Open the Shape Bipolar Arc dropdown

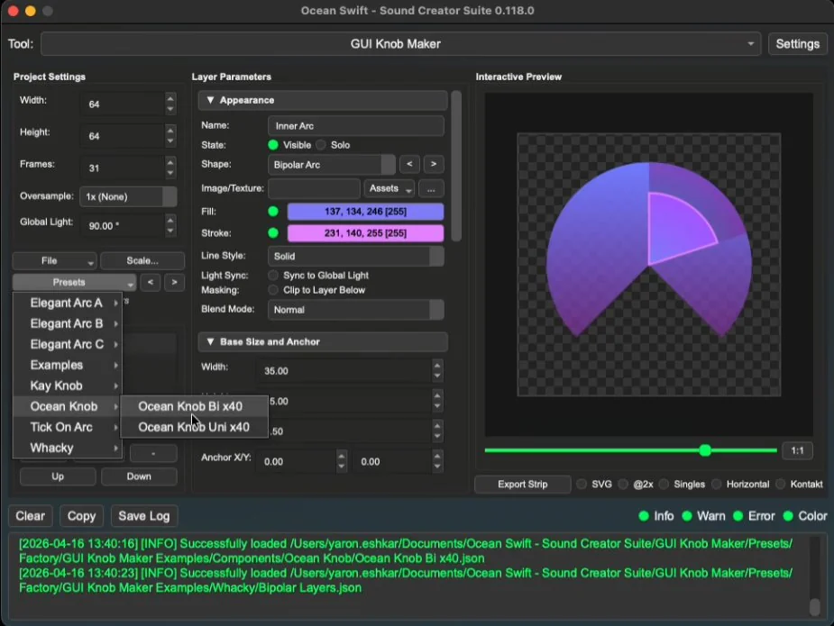(332, 165)
